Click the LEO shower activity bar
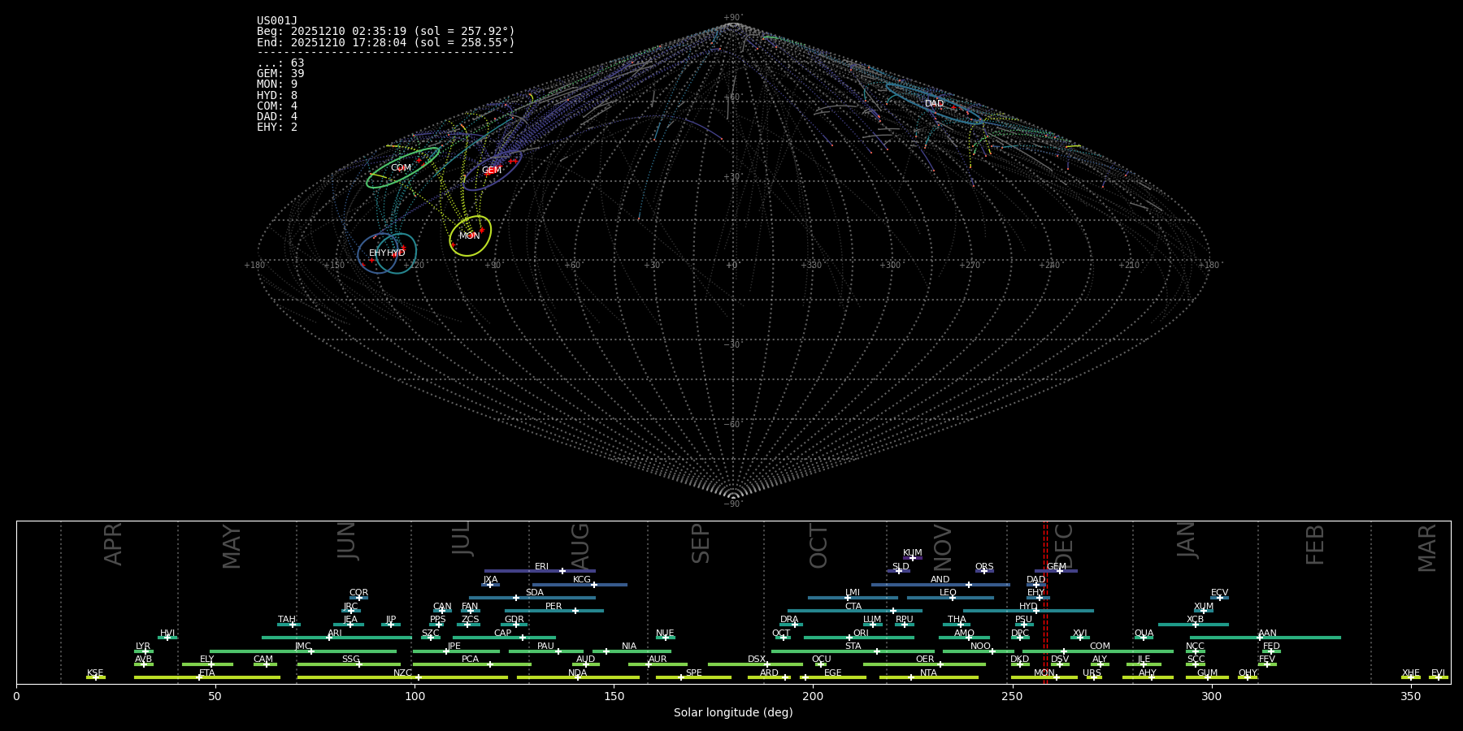The image size is (1463, 731). tap(949, 598)
